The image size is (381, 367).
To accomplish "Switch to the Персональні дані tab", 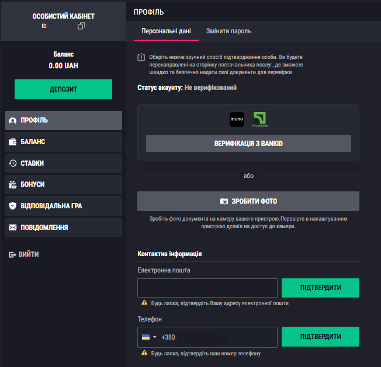I will tap(166, 31).
